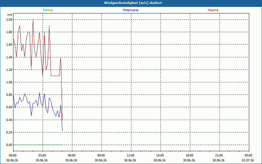Click the 1,40 y-axis value
Screen dimensions: 262x164
click(9, 57)
